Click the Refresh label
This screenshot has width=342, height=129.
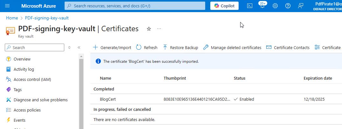[150, 47]
